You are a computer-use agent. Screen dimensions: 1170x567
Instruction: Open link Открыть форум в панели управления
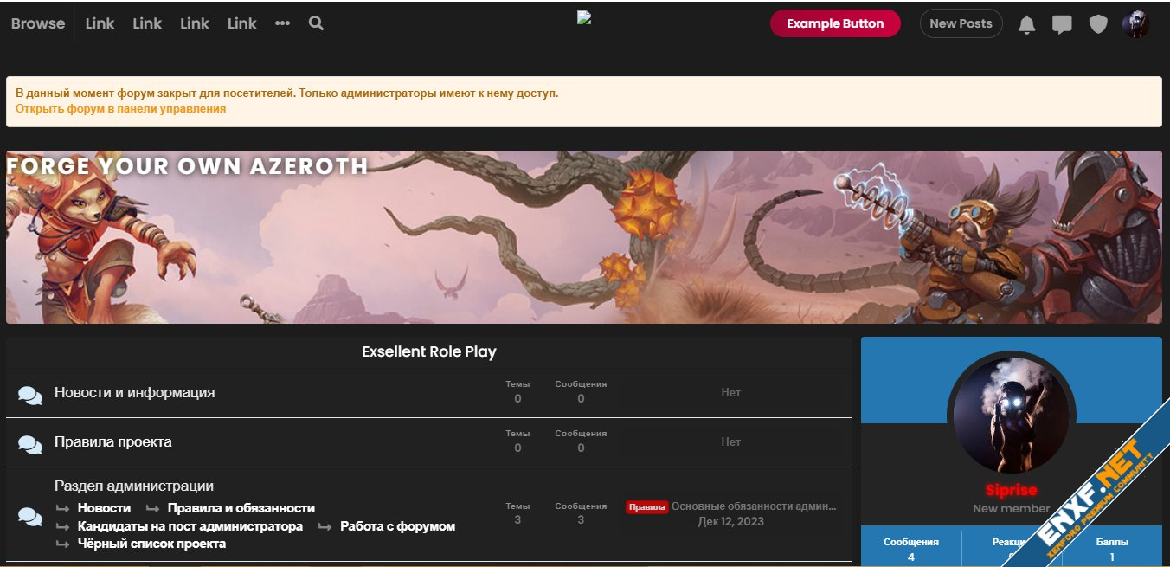(x=120, y=109)
